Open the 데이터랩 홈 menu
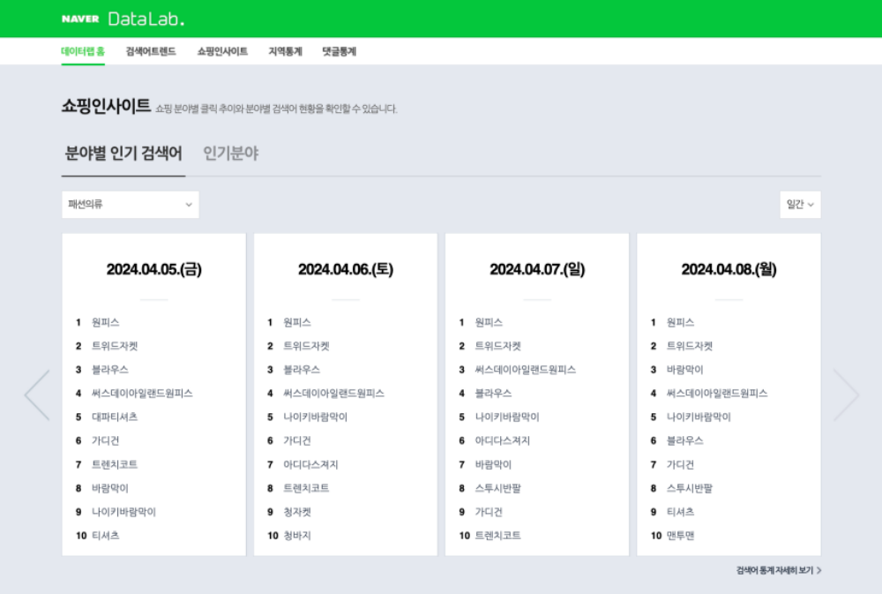The image size is (882, 594). click(x=83, y=51)
